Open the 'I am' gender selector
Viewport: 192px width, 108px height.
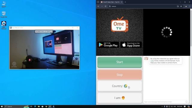pyautogui.click(x=119, y=98)
